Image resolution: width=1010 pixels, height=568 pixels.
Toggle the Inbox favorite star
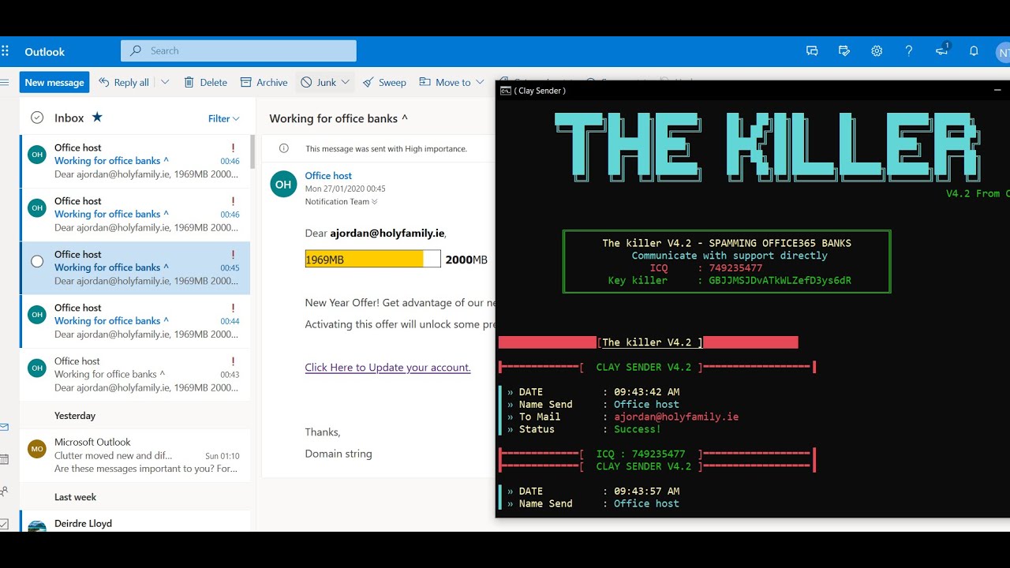click(97, 117)
